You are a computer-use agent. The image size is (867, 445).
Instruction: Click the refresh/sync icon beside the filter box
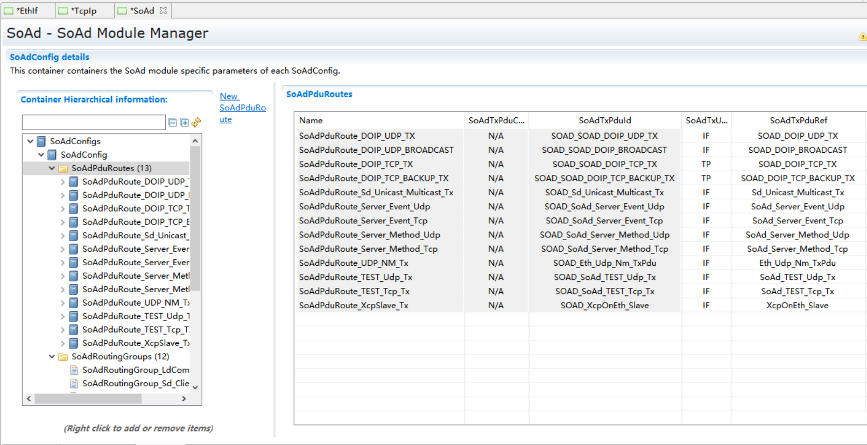196,123
